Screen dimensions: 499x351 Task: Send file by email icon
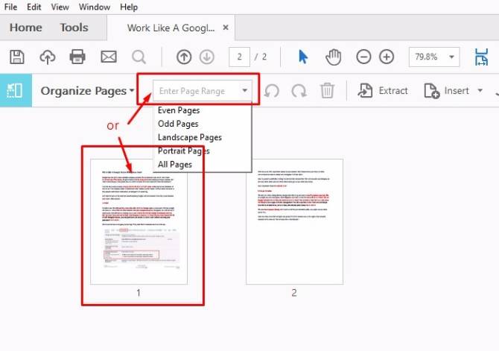point(109,57)
